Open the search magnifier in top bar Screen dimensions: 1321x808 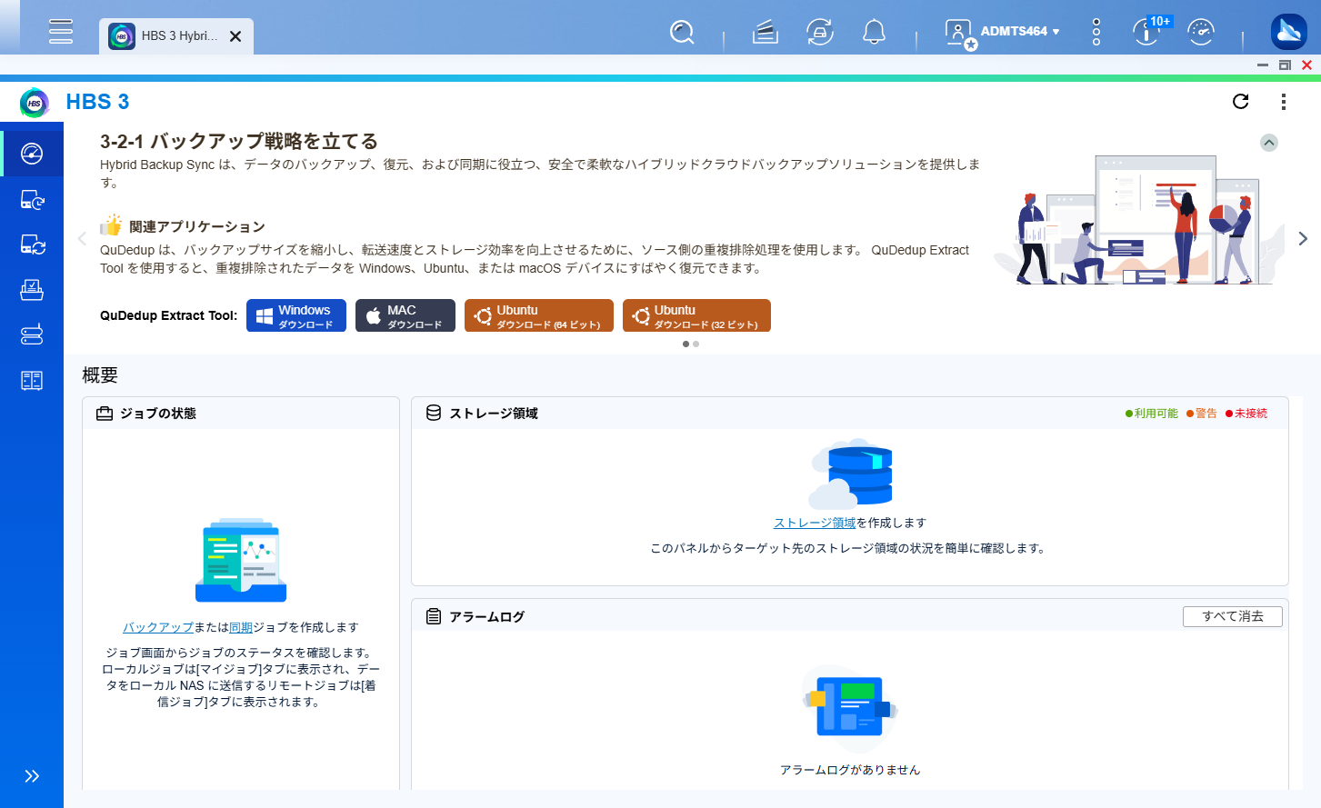tap(682, 33)
